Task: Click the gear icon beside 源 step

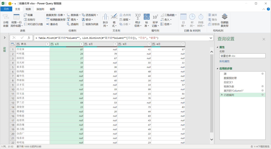Action: [x=262, y=74]
